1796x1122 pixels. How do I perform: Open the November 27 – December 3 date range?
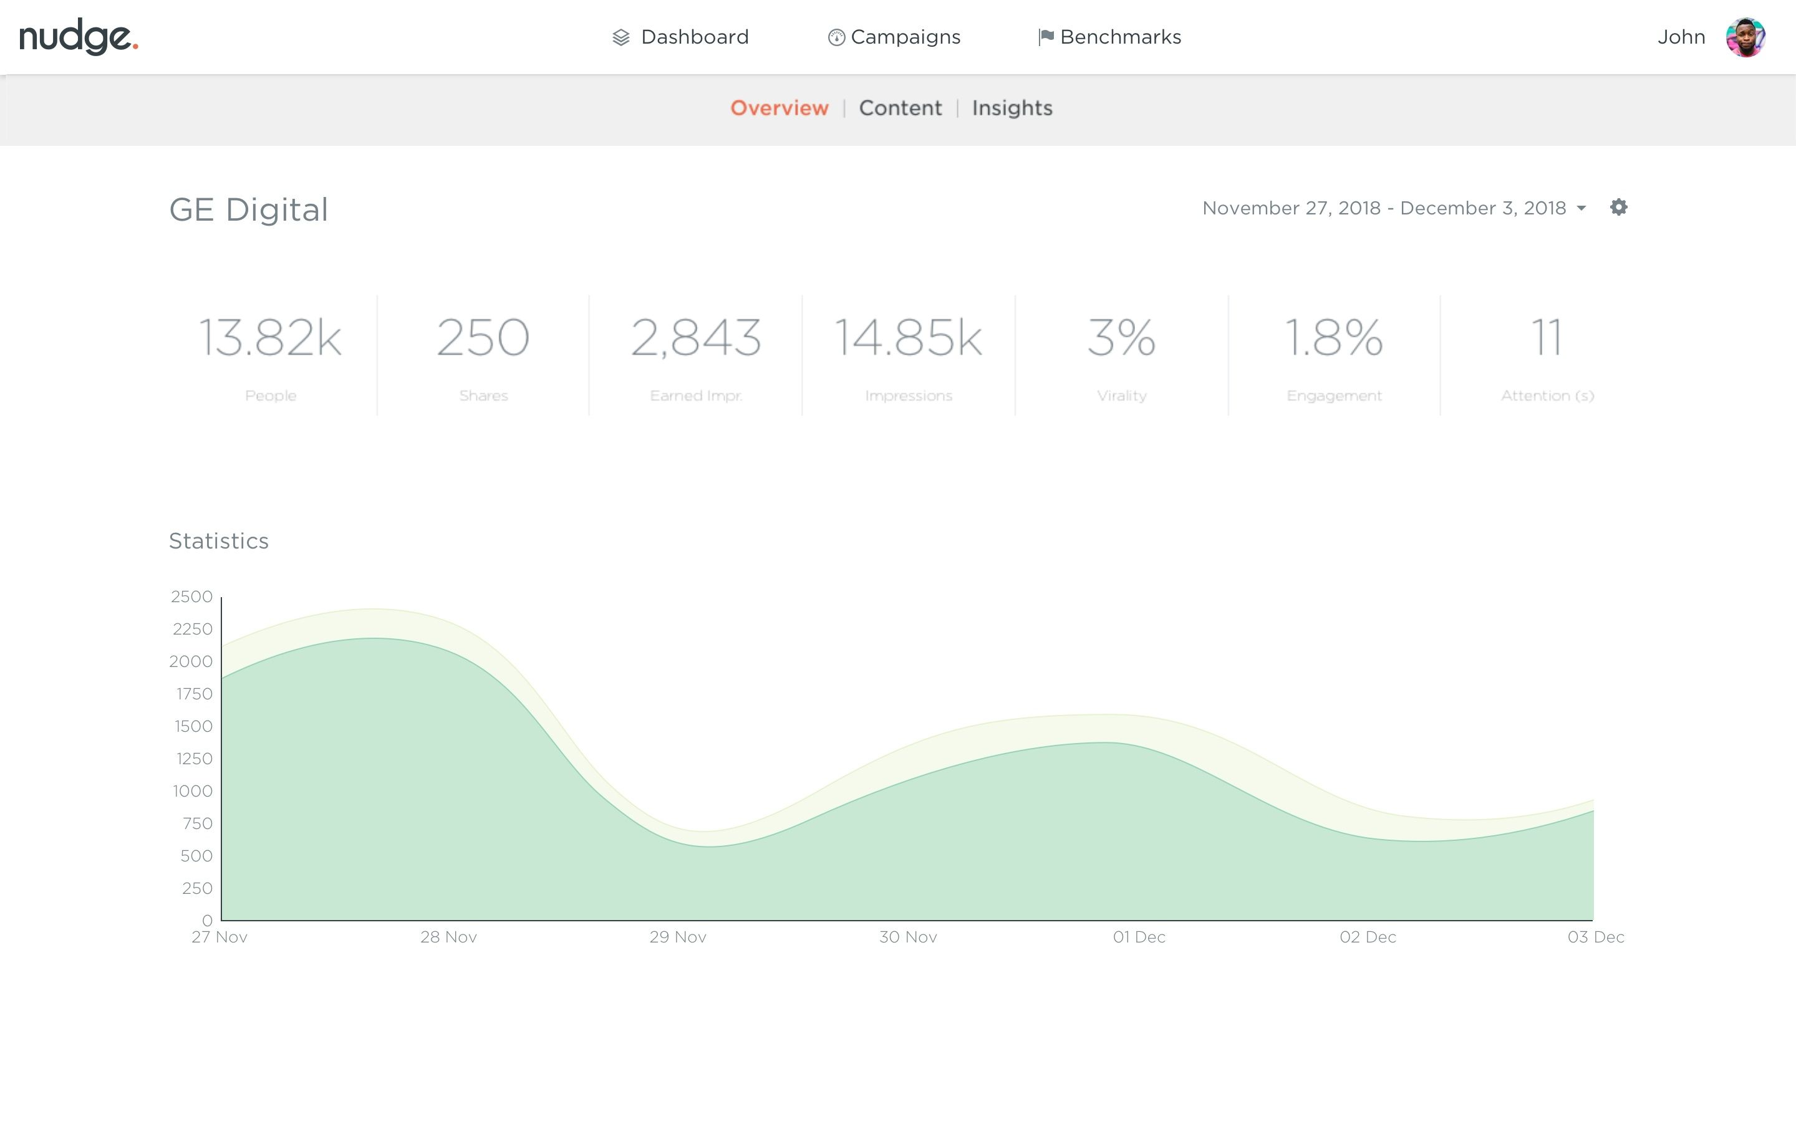pyautogui.click(x=1394, y=208)
